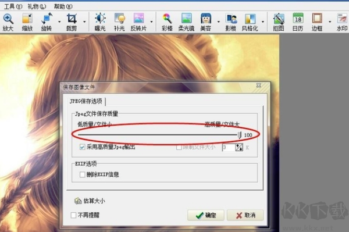Click the 影楼 studio effect icon
This screenshot has width=349, height=232.
(x=231, y=22)
